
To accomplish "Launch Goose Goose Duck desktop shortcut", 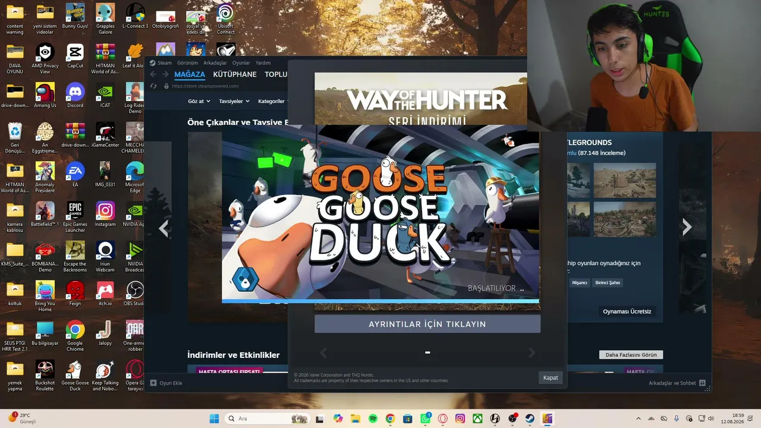I will 75,376.
